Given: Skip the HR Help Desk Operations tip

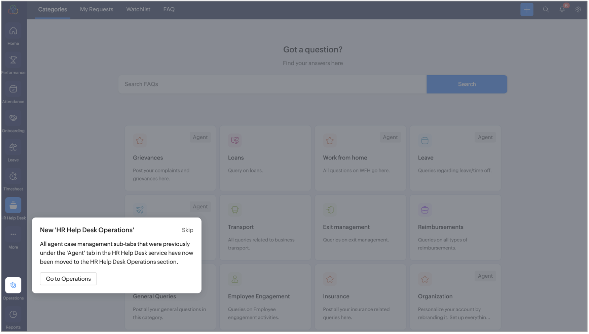Looking at the screenshot, I should pyautogui.click(x=188, y=230).
